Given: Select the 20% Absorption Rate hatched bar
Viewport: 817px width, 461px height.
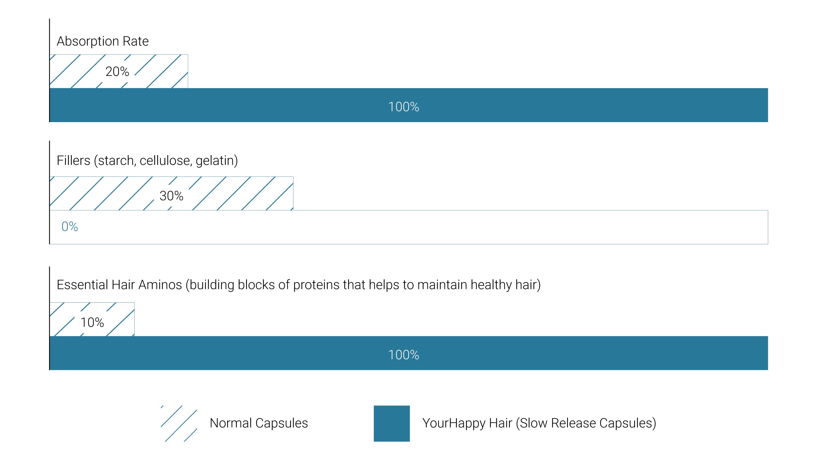Looking at the screenshot, I should (119, 71).
